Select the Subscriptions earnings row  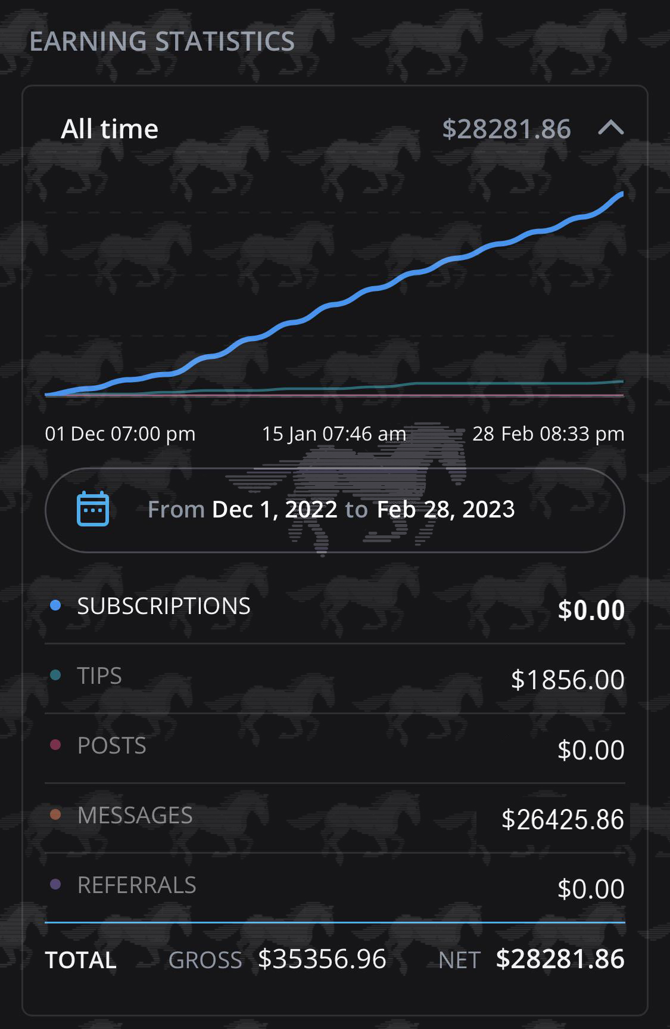click(x=335, y=608)
